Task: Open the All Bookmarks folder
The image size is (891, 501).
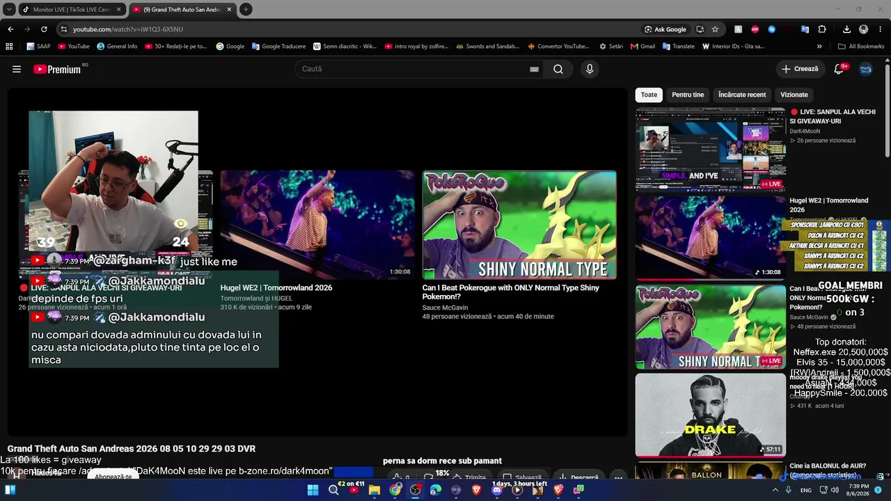Action: [x=861, y=47]
